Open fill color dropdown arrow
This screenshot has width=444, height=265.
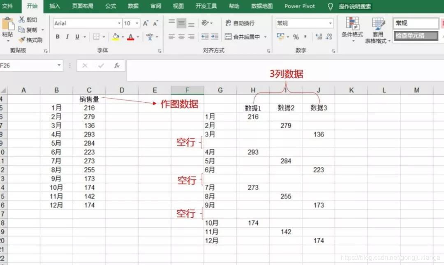(x=123, y=37)
